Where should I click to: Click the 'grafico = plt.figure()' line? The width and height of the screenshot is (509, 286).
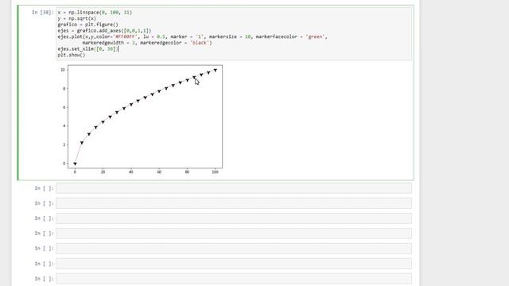tap(88, 25)
